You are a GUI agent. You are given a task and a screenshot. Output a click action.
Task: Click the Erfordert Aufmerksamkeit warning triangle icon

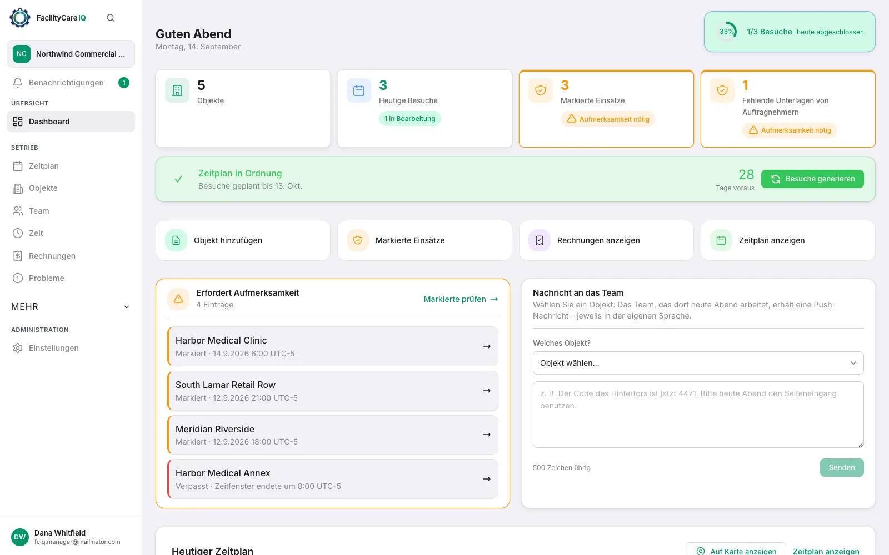[178, 299]
